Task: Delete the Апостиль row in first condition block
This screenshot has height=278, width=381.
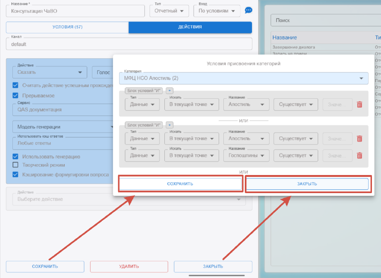Action: (360, 104)
